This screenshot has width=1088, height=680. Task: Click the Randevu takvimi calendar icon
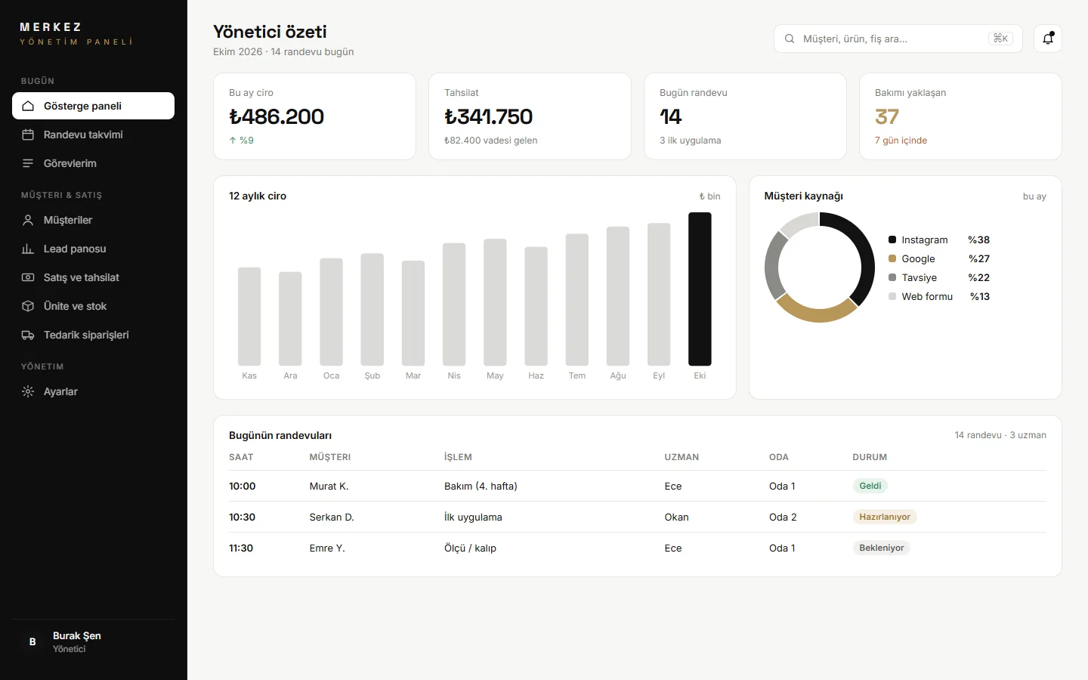point(28,134)
